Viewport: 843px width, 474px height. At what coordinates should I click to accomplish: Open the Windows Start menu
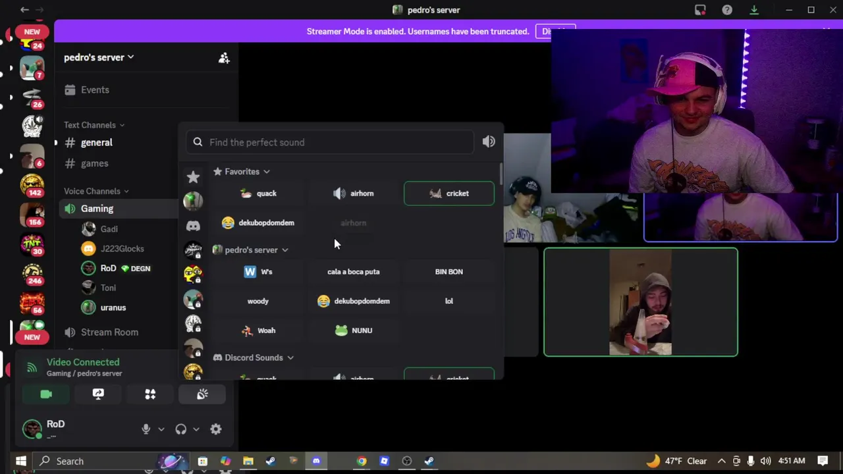pos(20,461)
